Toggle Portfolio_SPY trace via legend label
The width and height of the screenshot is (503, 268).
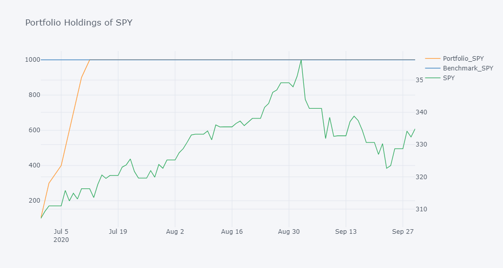tap(463, 58)
